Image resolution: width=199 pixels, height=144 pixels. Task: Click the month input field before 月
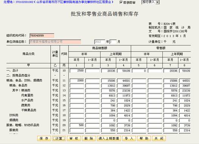113,42
